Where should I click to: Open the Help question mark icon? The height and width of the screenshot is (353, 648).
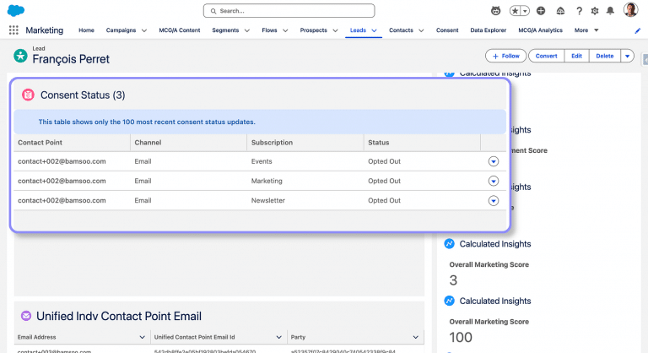[579, 11]
